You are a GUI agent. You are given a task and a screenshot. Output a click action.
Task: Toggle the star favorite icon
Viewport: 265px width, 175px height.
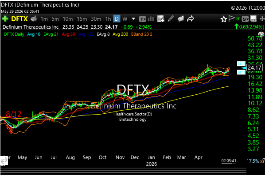click(x=224, y=19)
